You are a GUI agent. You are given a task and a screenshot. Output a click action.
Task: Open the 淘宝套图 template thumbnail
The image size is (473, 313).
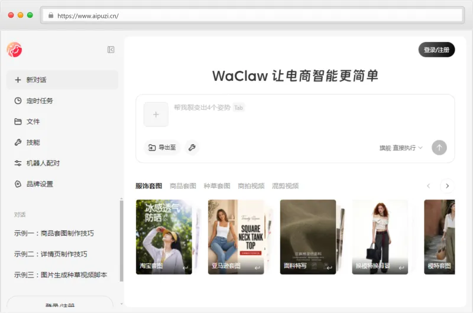coord(164,237)
